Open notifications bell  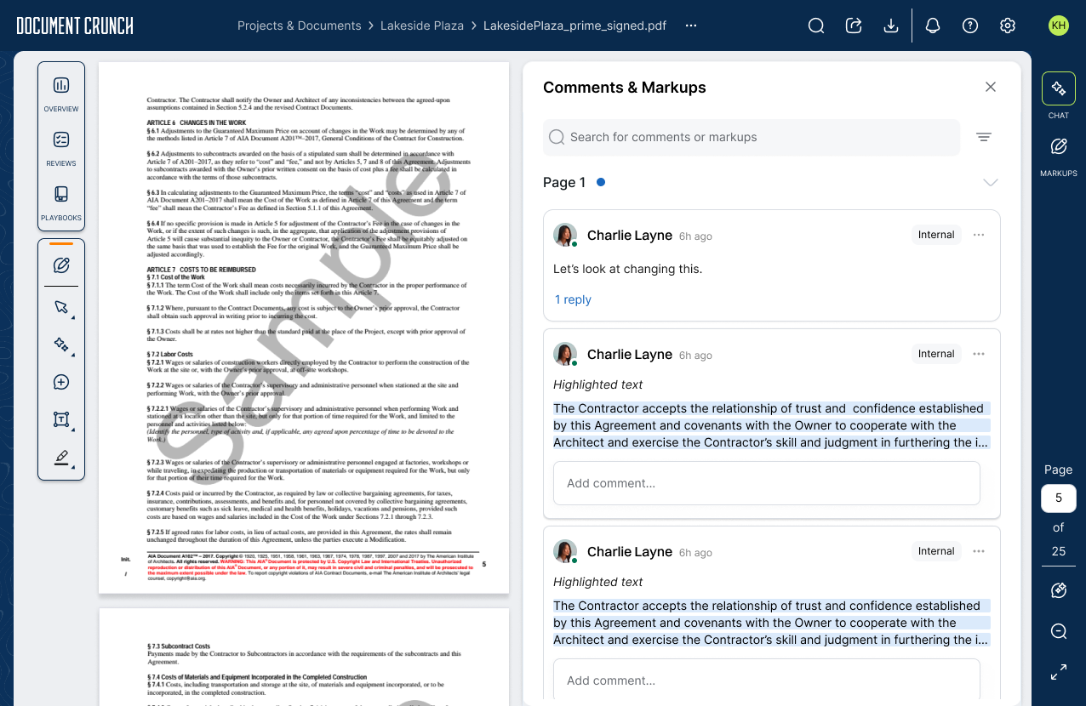pyautogui.click(x=933, y=26)
